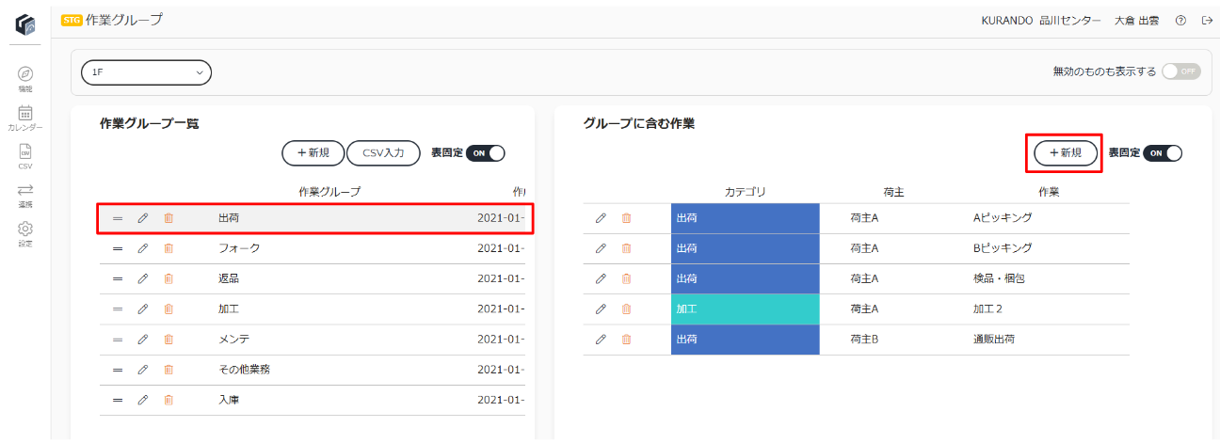Edit the 加工2 task row
Image resolution: width=1220 pixels, height=443 pixels.
(x=601, y=309)
